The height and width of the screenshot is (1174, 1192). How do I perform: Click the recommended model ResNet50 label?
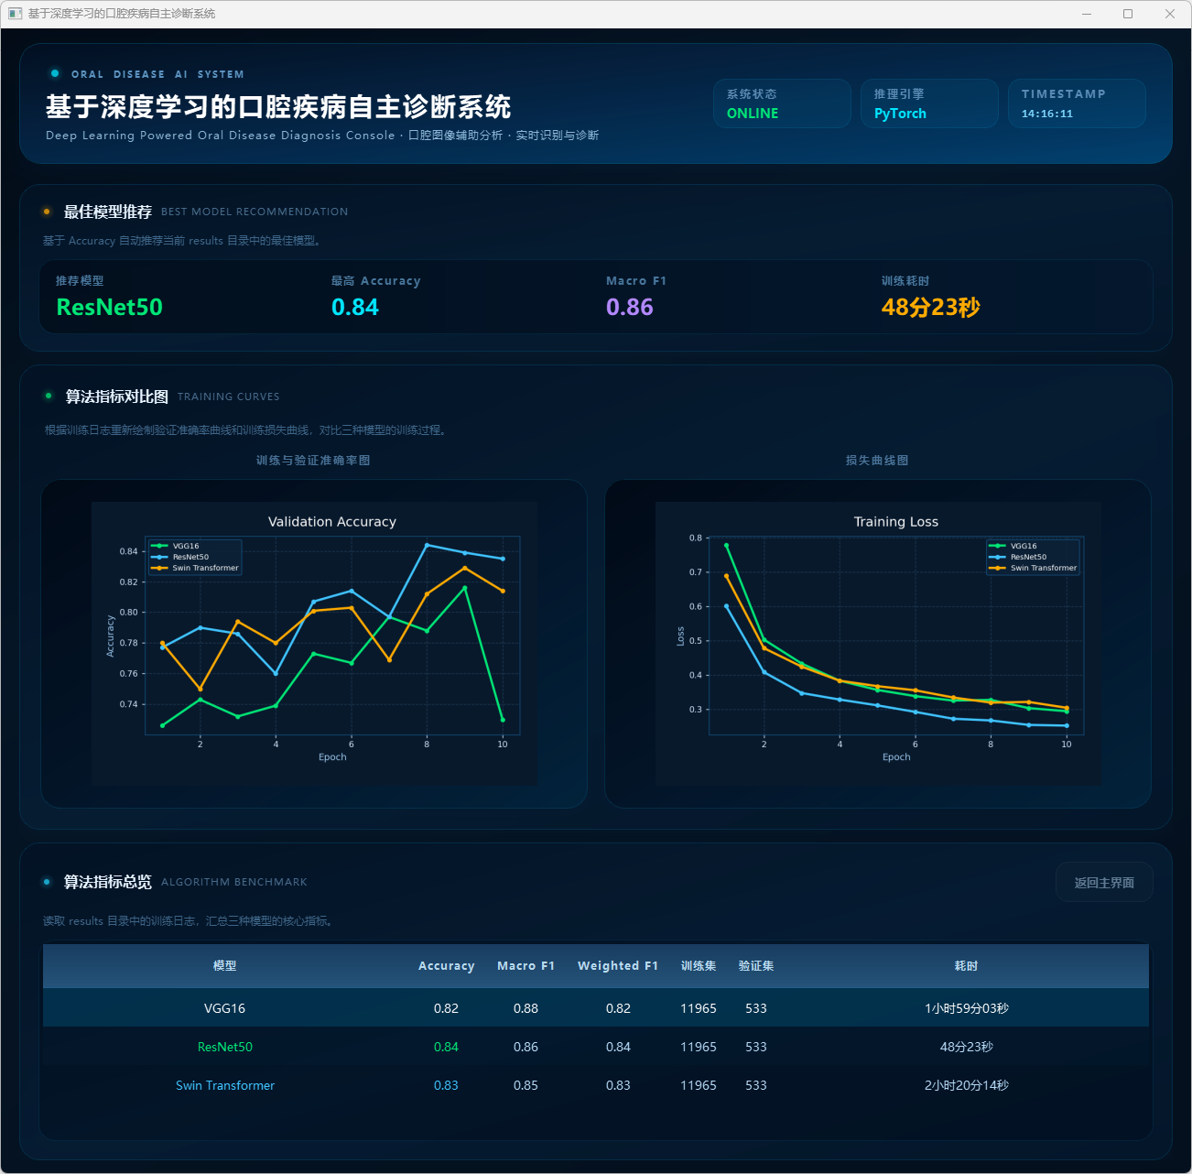pyautogui.click(x=110, y=307)
